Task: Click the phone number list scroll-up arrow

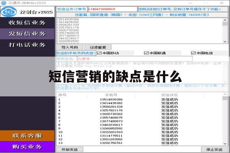Action: [x=225, y=20]
